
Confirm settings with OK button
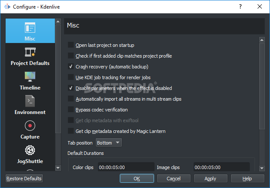coord(137,179)
